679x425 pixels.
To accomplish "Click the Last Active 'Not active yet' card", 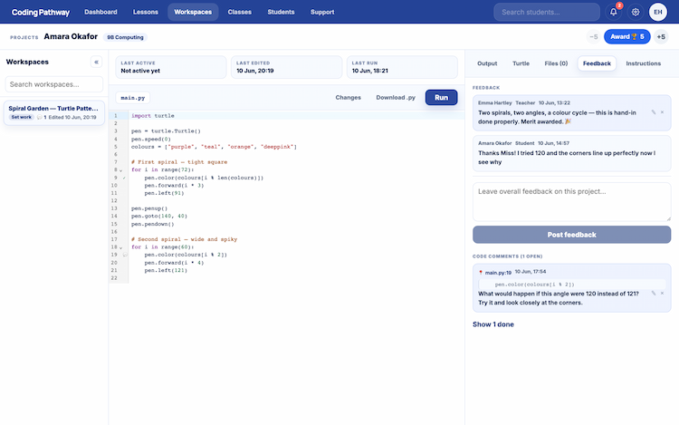I will [171, 67].
